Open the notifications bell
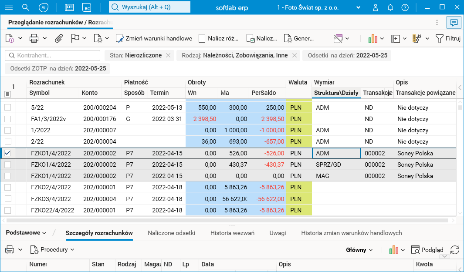 pyautogui.click(x=390, y=7)
